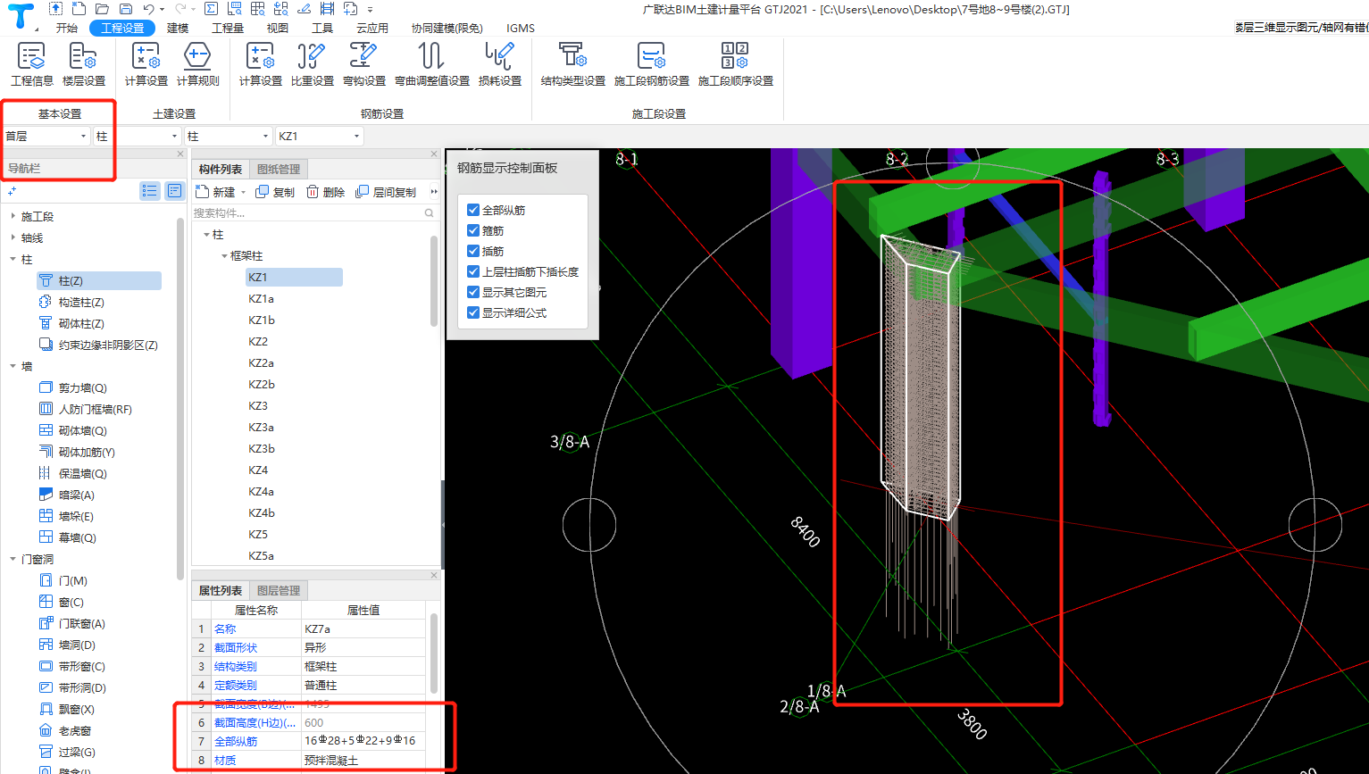The height and width of the screenshot is (774, 1369).
Task: Open the 新建 dropdown arrow
Action: [x=243, y=193]
